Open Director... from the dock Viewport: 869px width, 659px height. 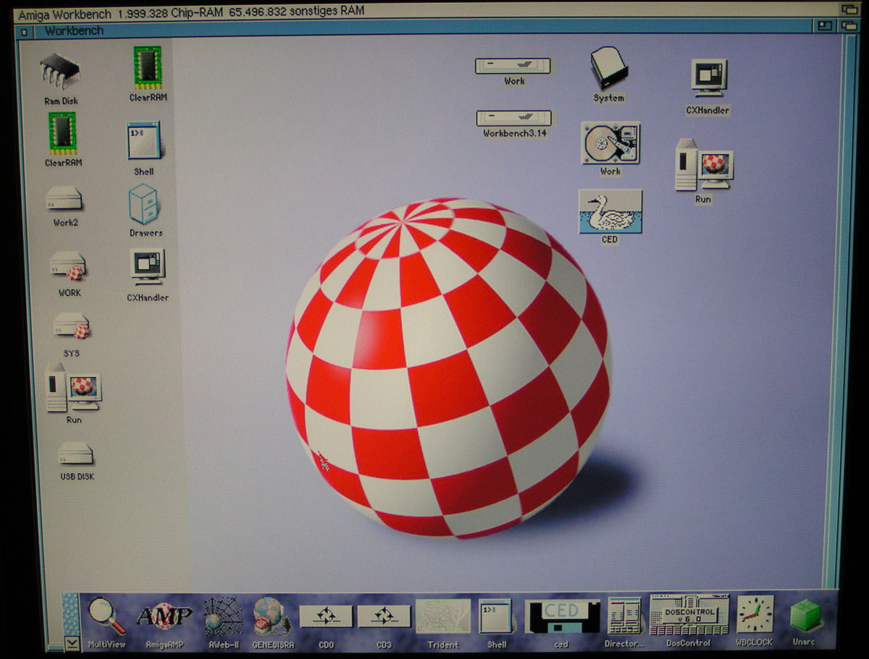pos(624,617)
